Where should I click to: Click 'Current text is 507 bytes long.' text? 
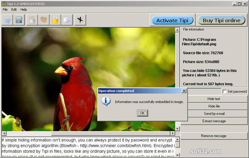208,84
